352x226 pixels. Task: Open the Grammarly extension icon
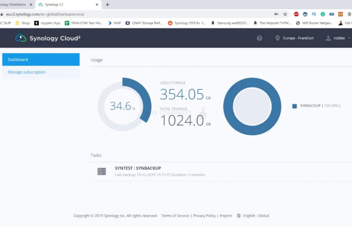pos(323,14)
